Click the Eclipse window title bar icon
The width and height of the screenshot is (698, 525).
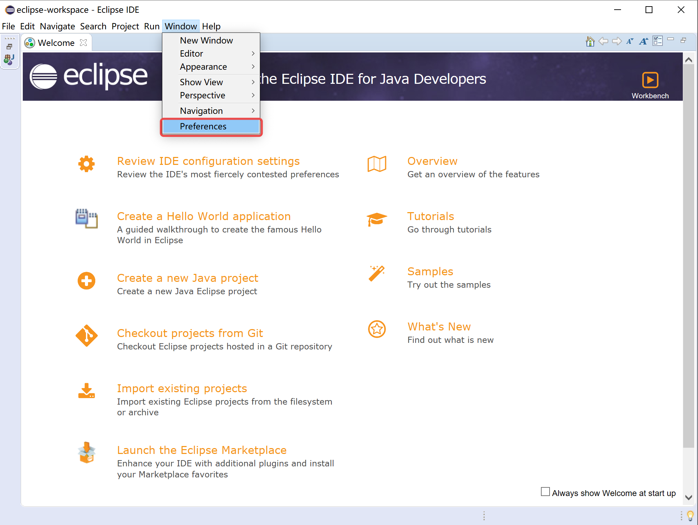10,10
